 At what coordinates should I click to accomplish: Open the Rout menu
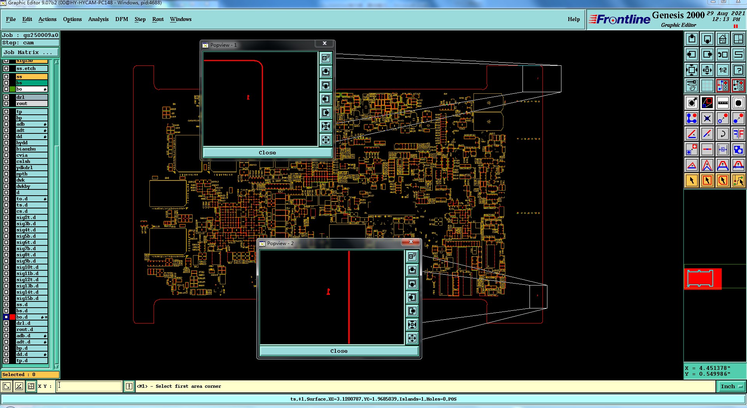point(158,19)
